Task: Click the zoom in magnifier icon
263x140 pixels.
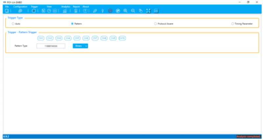Action: pos(125,11)
